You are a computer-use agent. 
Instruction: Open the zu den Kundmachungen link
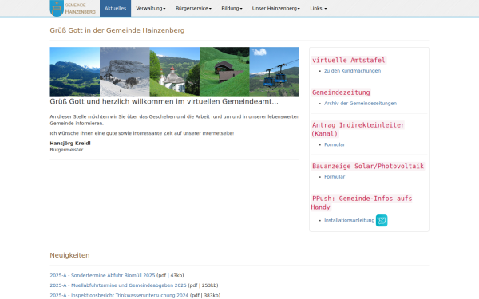352,71
